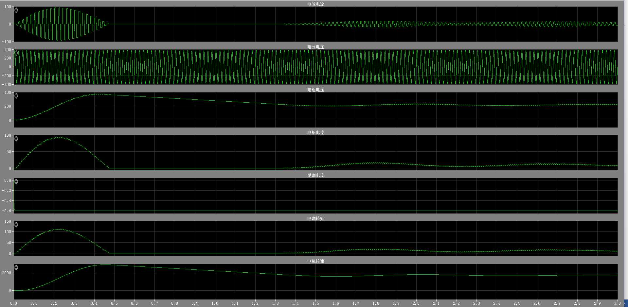628x307 pixels.
Task: Click the -100 tick on the 电源电流 axis
Action: [x=6, y=42]
